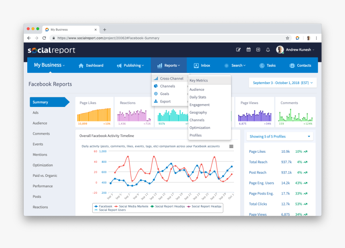Click Total Clicks metric link
The image size is (345, 248).
258,204
